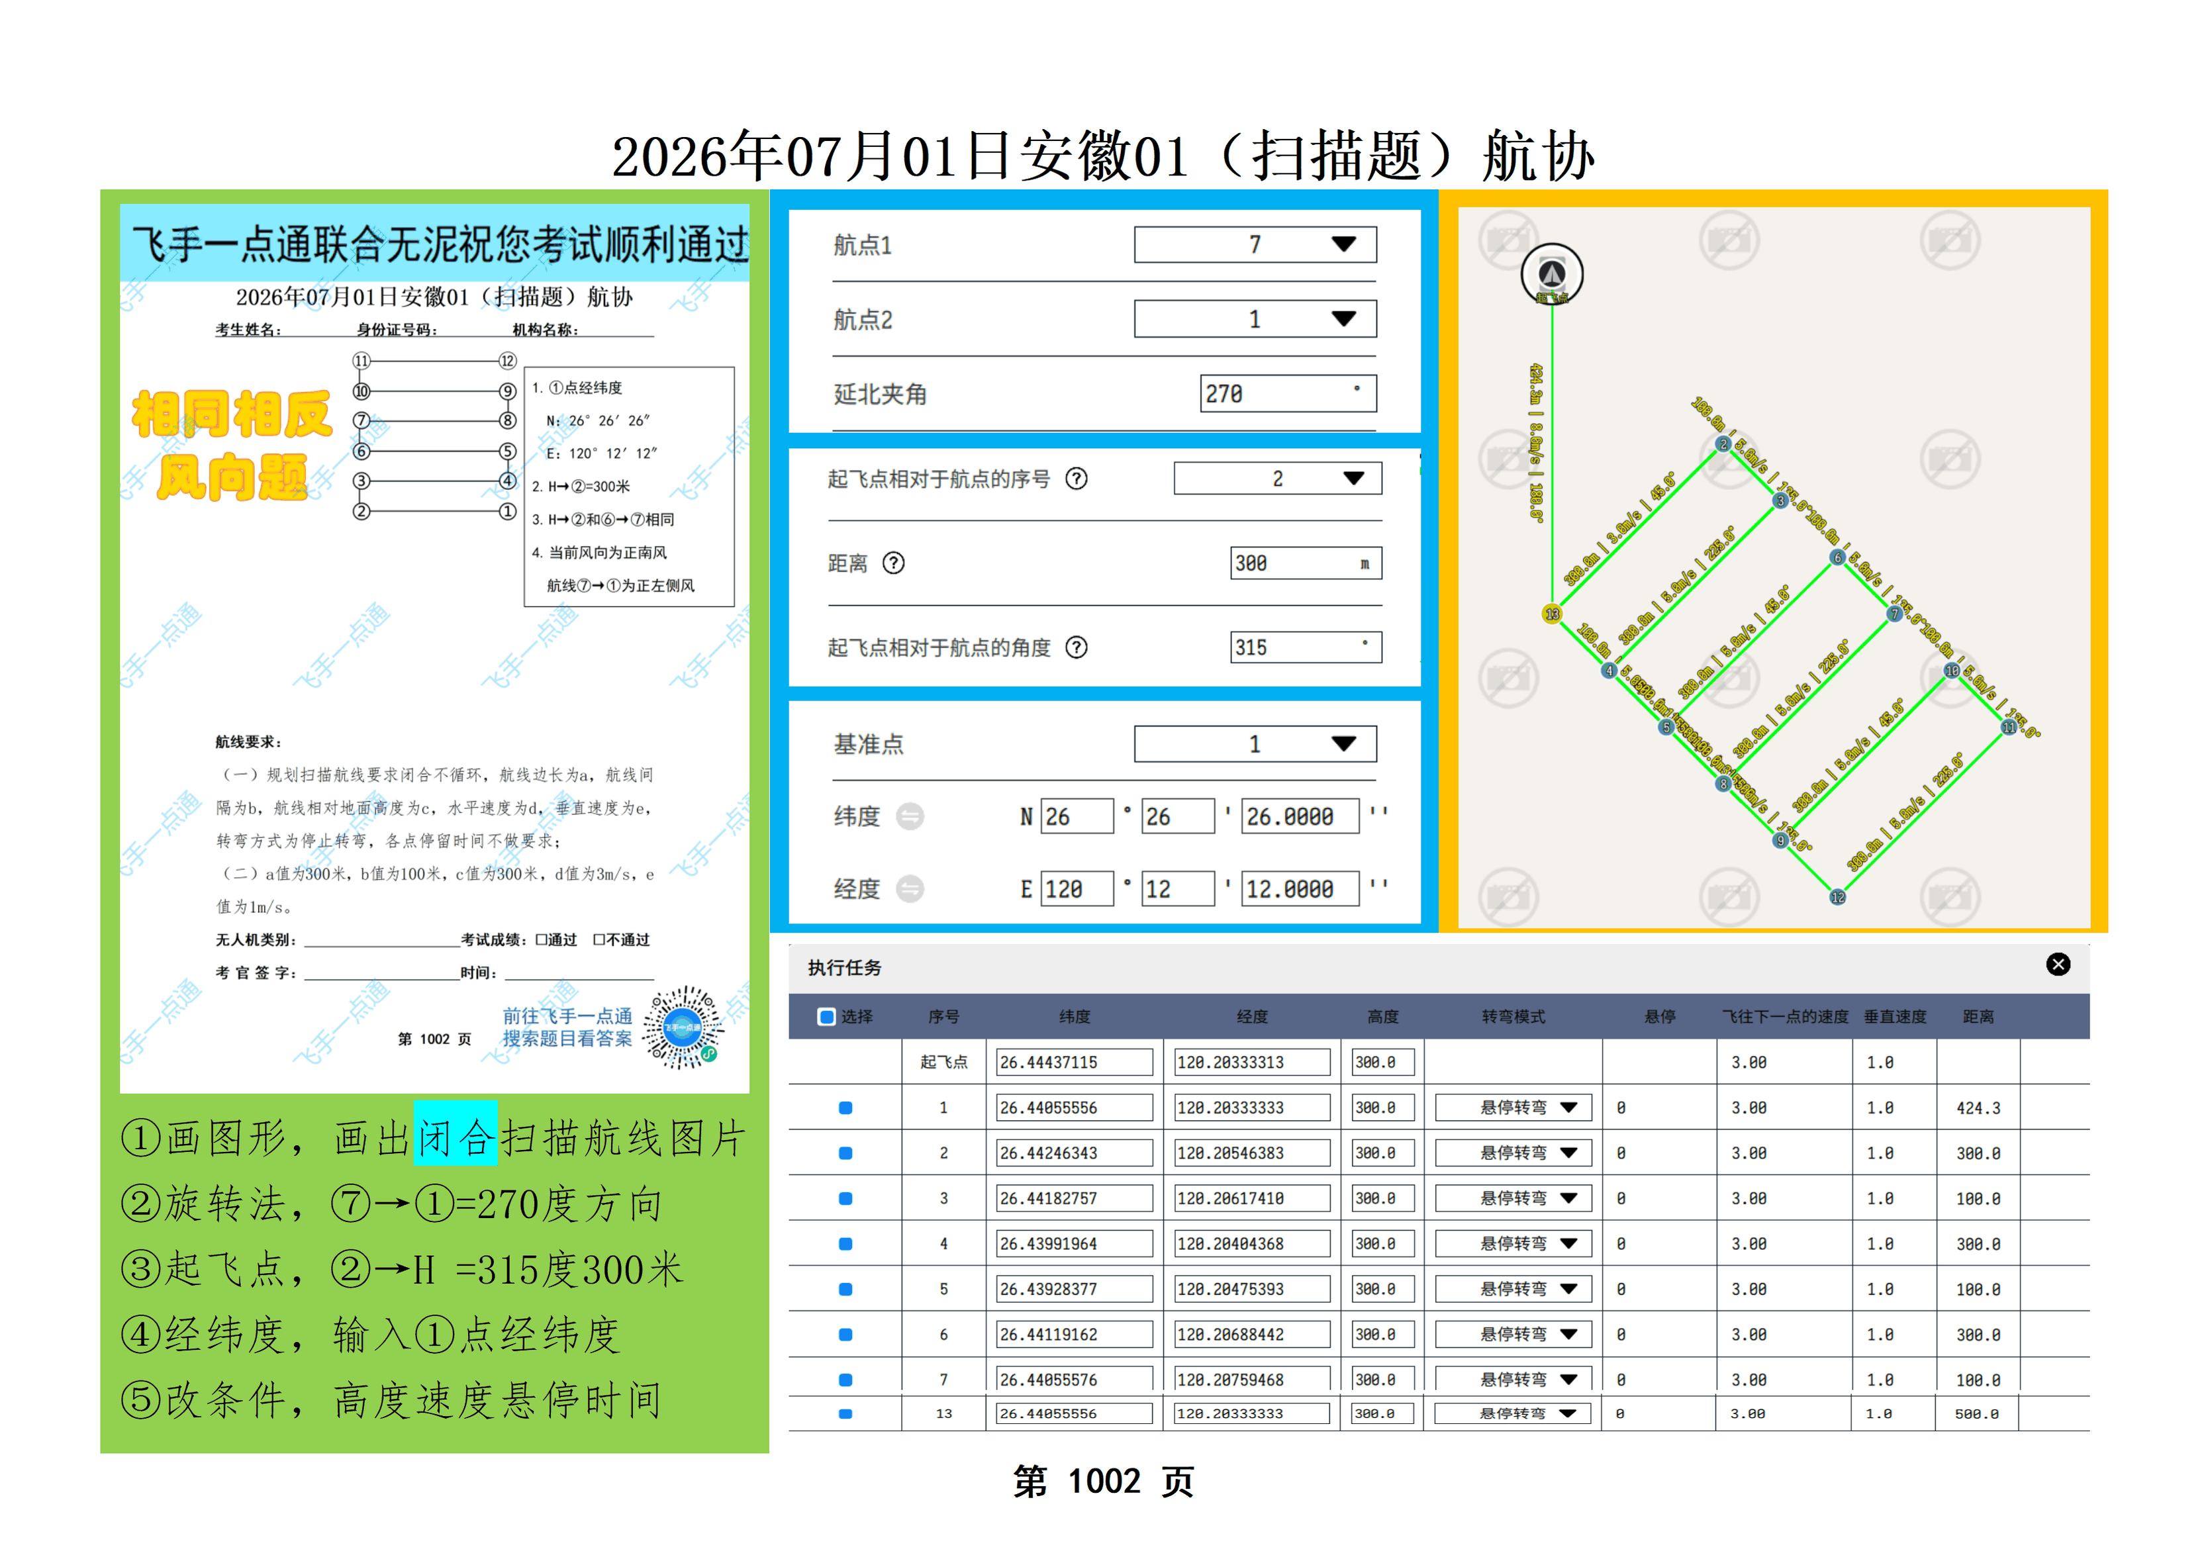
Task: Select waypoint 4 marker on the map
Action: click(1609, 671)
